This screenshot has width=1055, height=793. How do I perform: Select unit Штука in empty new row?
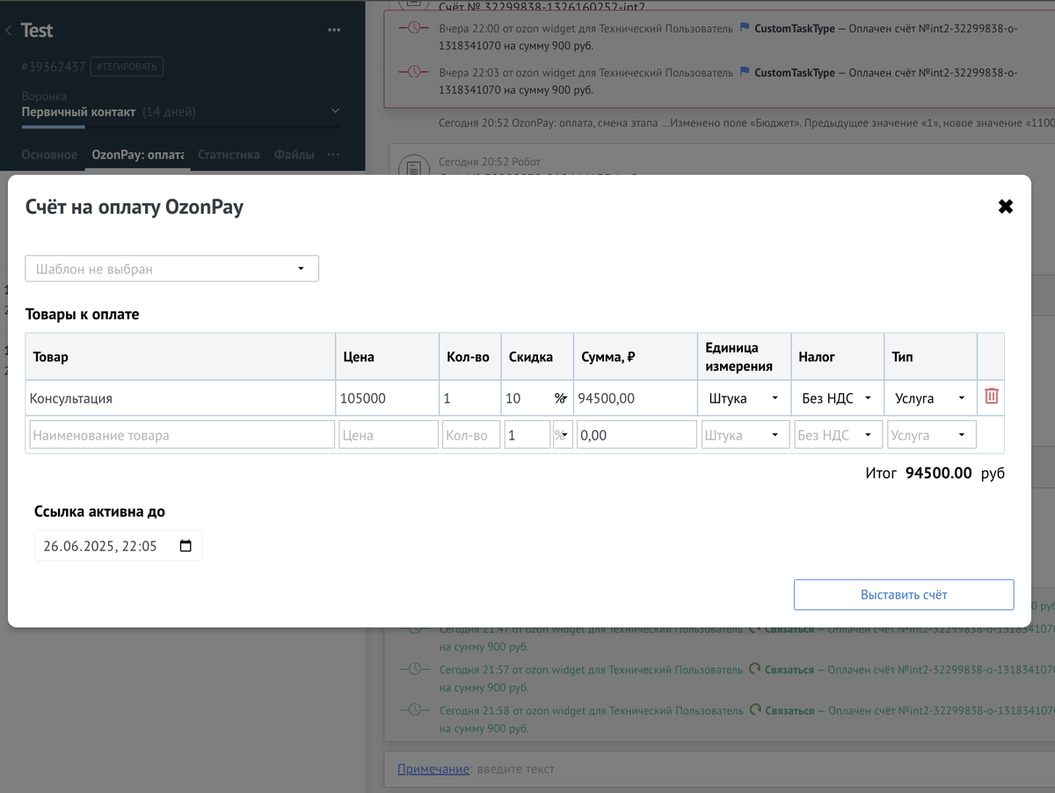click(x=744, y=435)
